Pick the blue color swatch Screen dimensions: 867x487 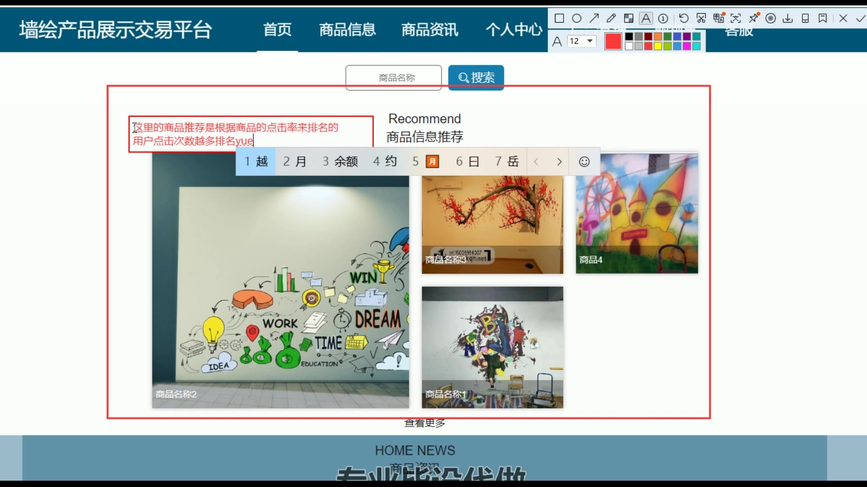point(677,37)
